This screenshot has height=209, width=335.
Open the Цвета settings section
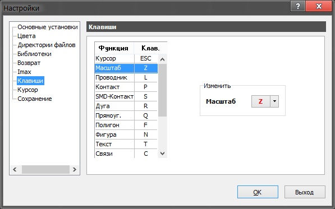point(26,36)
